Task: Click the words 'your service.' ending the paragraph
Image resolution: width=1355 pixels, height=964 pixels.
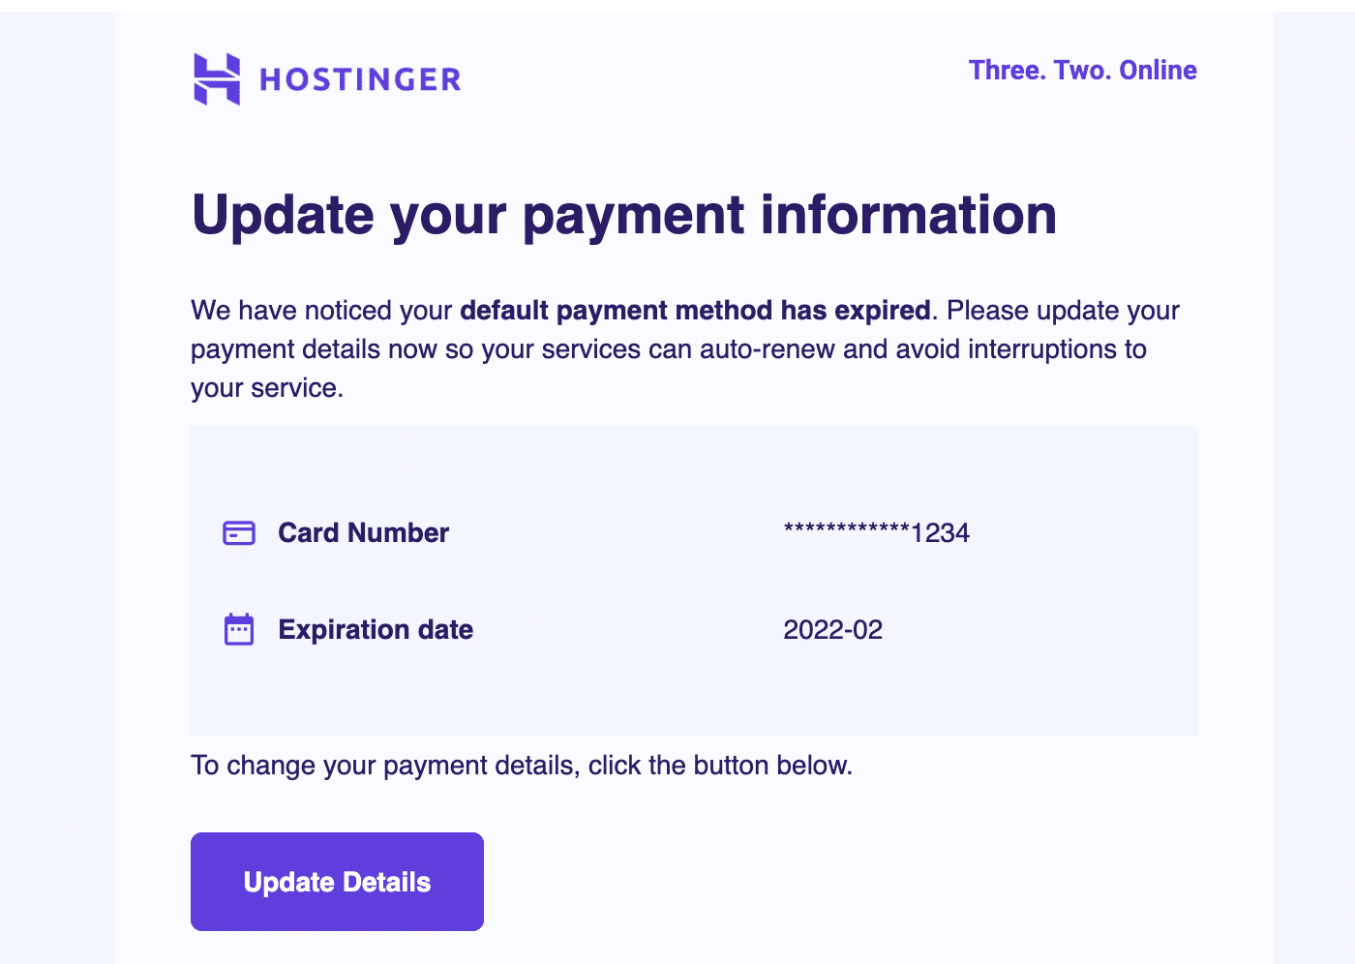Action: [x=267, y=388]
